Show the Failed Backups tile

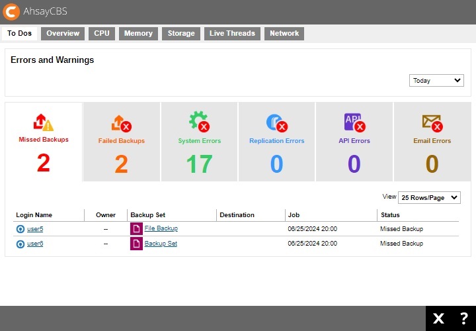[122, 142]
